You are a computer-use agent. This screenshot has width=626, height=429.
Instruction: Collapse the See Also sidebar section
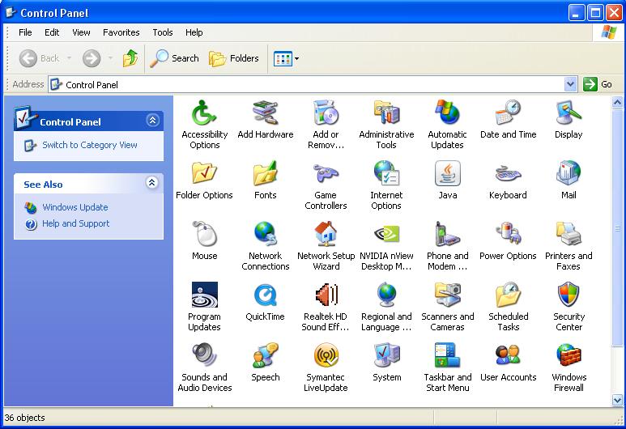[x=152, y=182]
